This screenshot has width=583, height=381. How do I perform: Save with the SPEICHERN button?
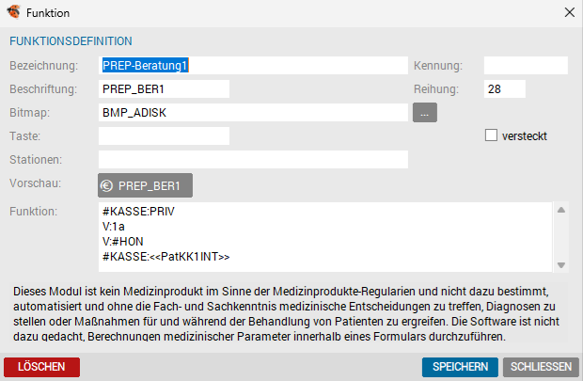[460, 367]
